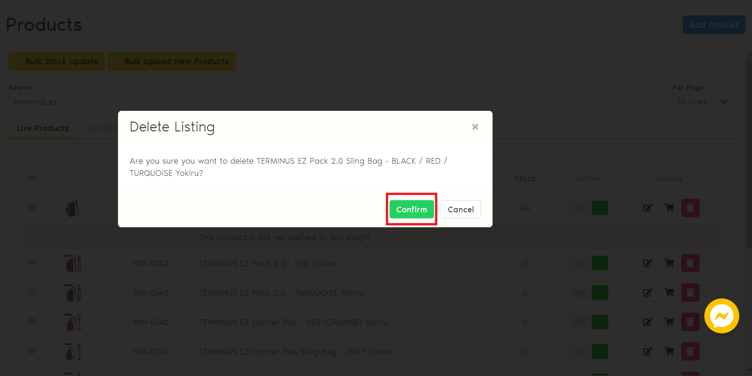The width and height of the screenshot is (752, 376).
Task: Confirm deleting the listing
Action: tap(412, 209)
